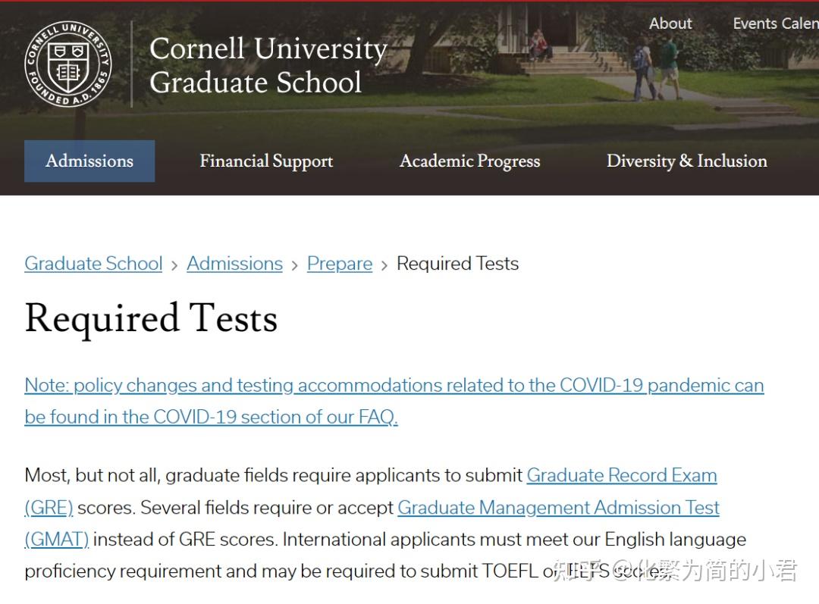Click chevron right after Prepare breadcrumb
819x604 pixels.
[384, 264]
